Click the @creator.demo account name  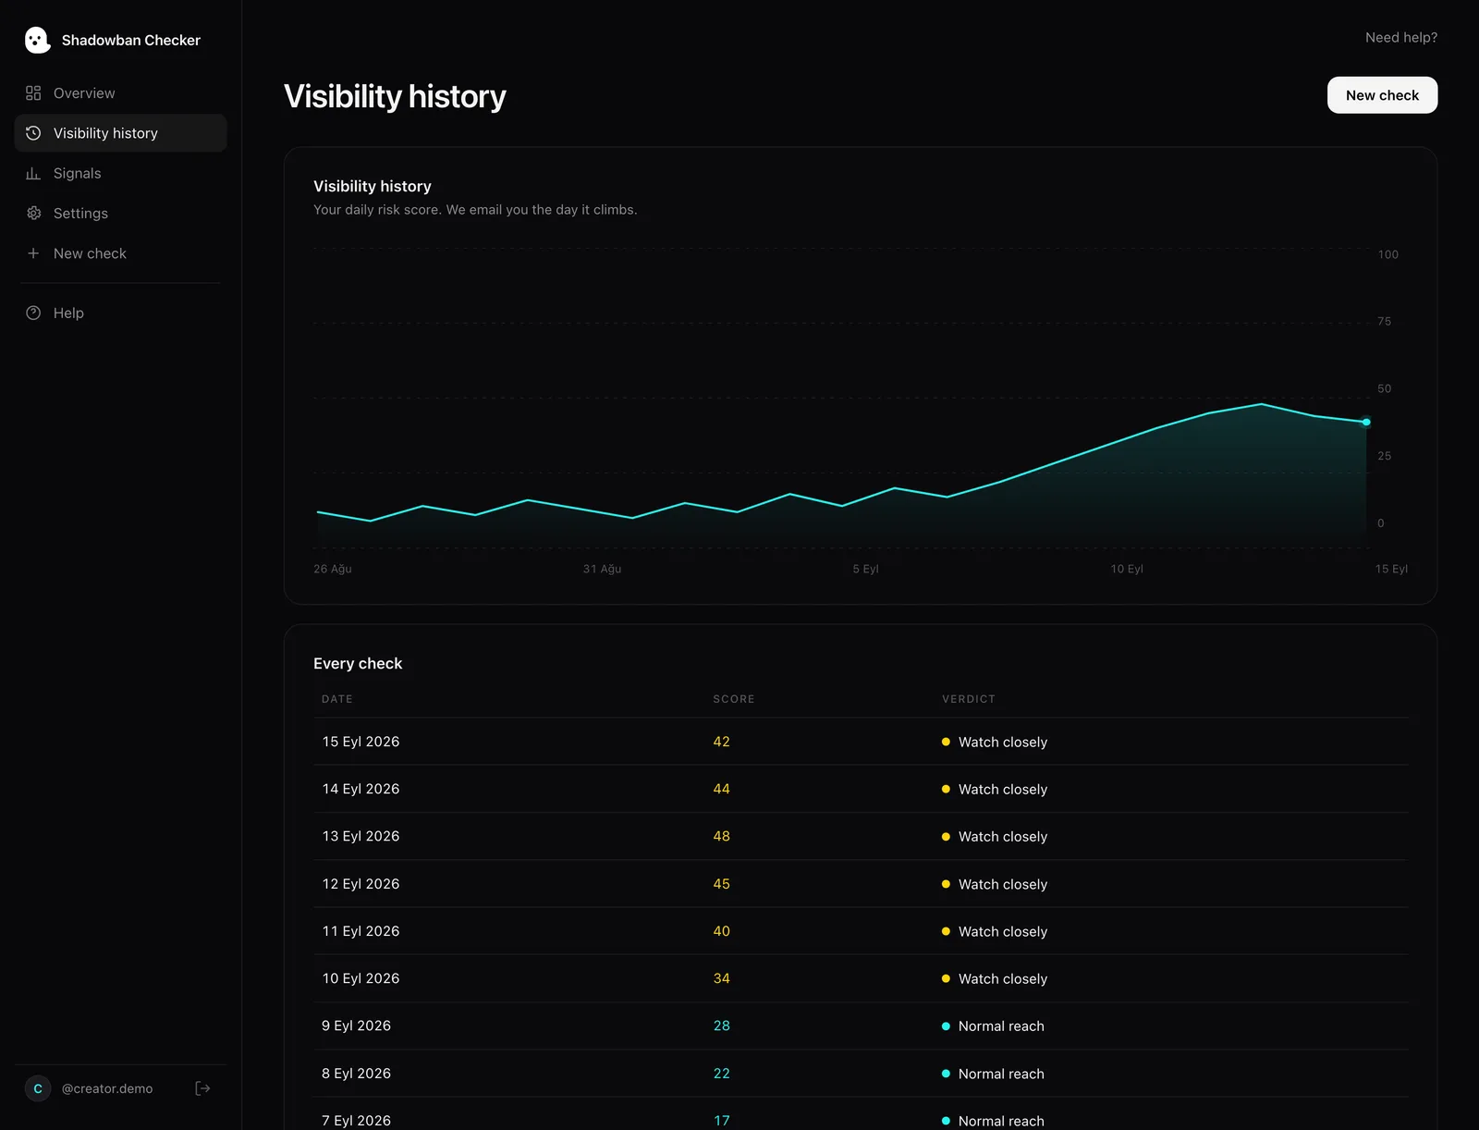[x=107, y=1088]
